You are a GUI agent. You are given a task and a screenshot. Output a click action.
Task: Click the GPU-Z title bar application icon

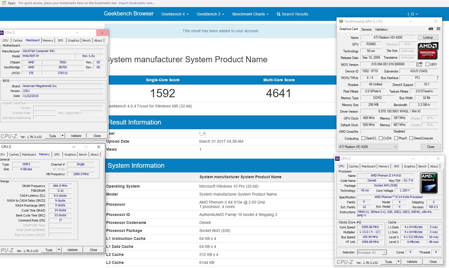click(x=341, y=21)
